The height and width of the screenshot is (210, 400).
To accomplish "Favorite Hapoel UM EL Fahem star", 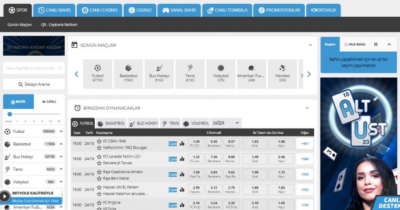I will pyautogui.click(x=99, y=187).
